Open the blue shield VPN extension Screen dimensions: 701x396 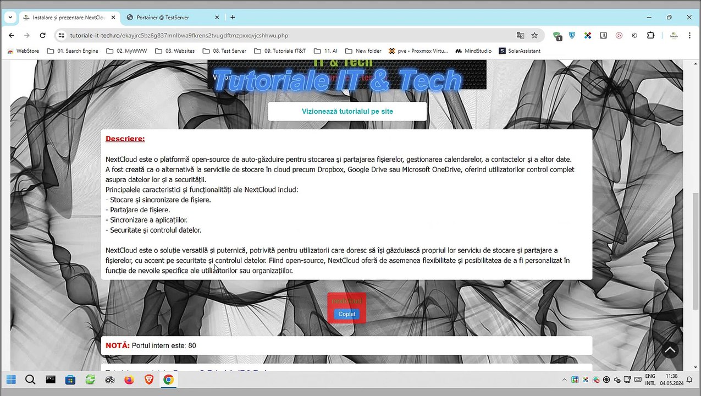click(x=572, y=35)
